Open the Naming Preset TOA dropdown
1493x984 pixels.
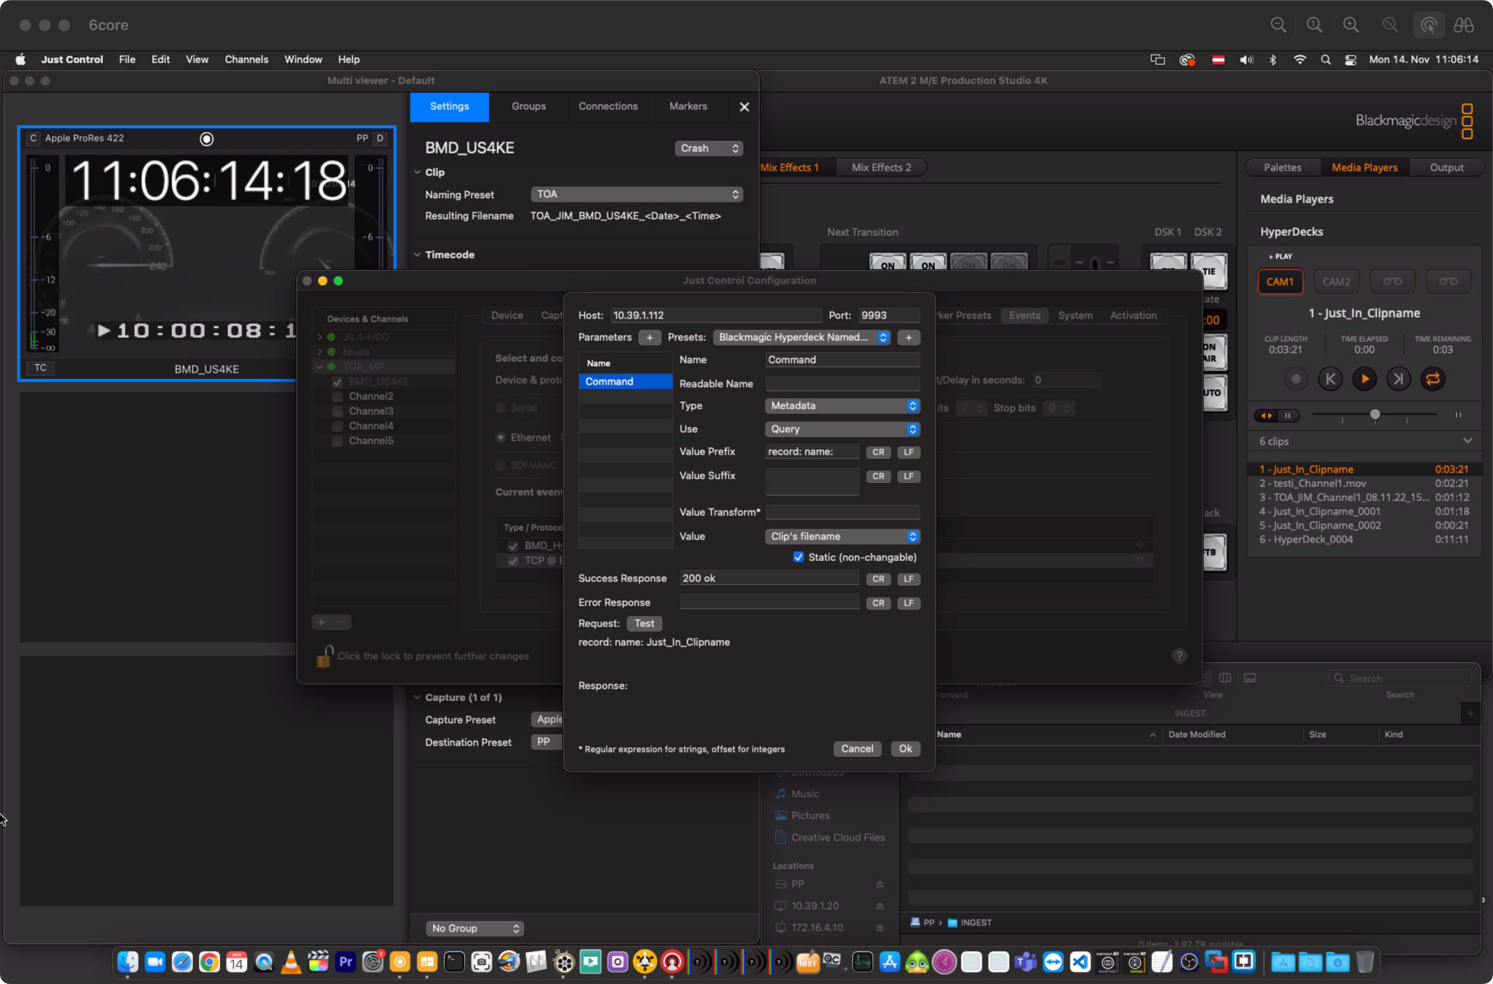tap(637, 194)
